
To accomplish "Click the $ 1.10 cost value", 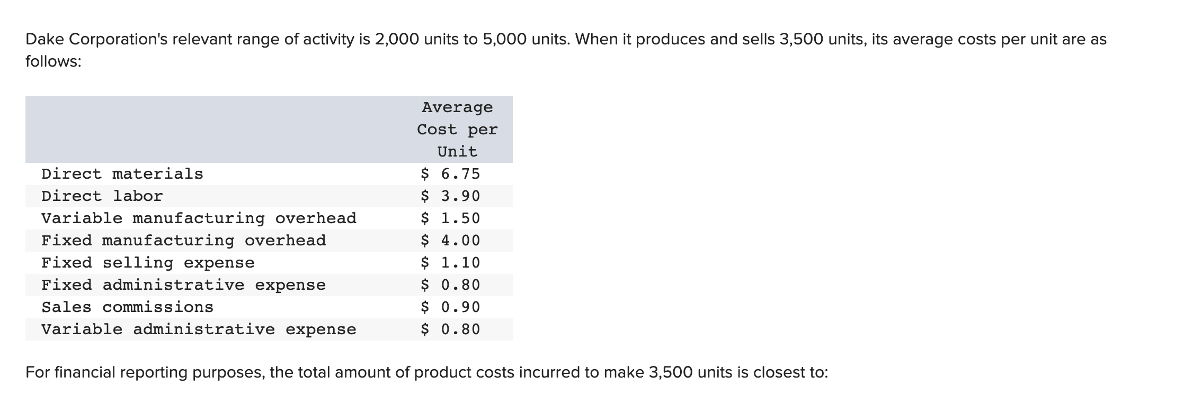I will click(x=450, y=263).
